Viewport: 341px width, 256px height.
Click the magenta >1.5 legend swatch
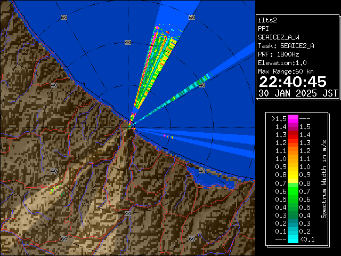pyautogui.click(x=293, y=119)
